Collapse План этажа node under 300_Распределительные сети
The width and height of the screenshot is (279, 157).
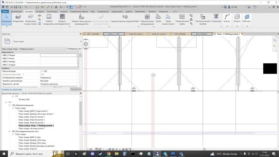pos(13,134)
